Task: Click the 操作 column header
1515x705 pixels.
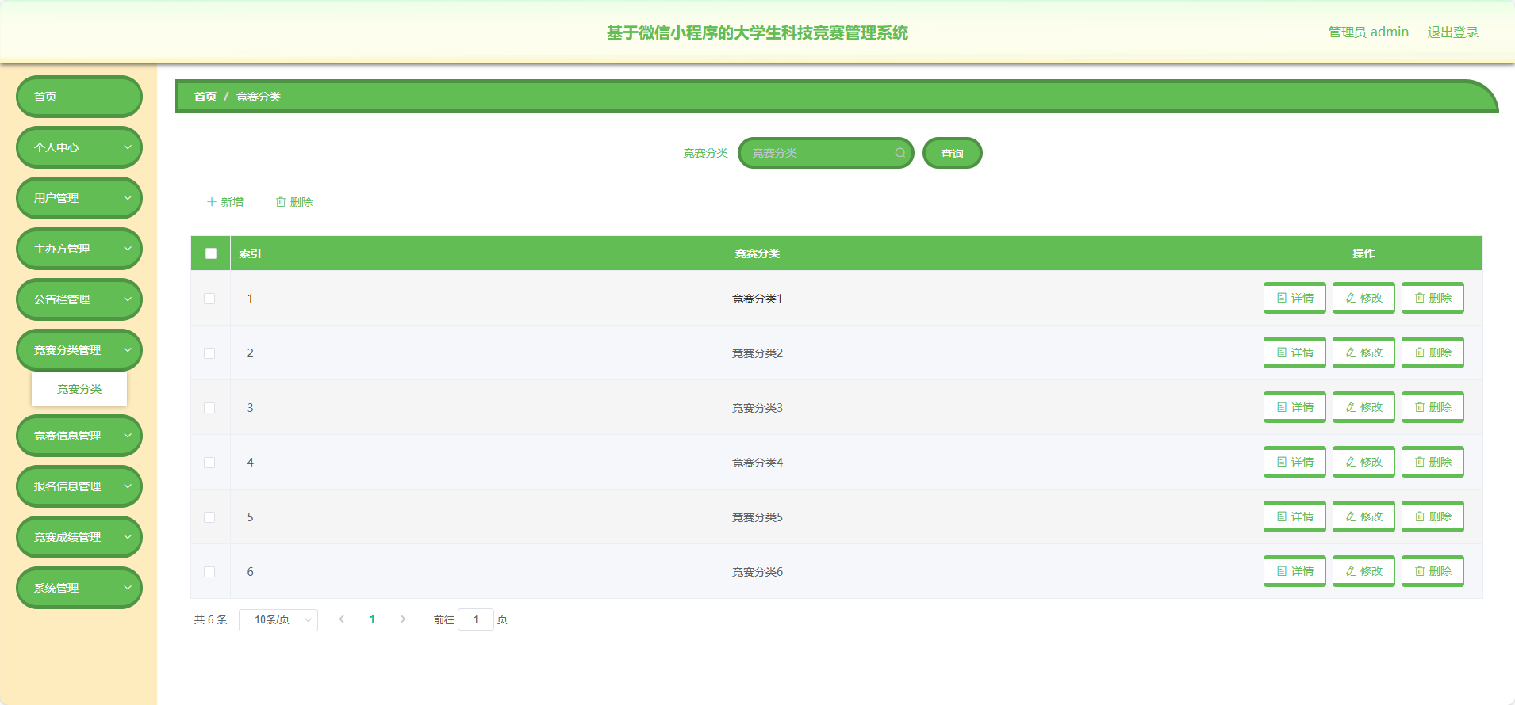Action: 1363,253
